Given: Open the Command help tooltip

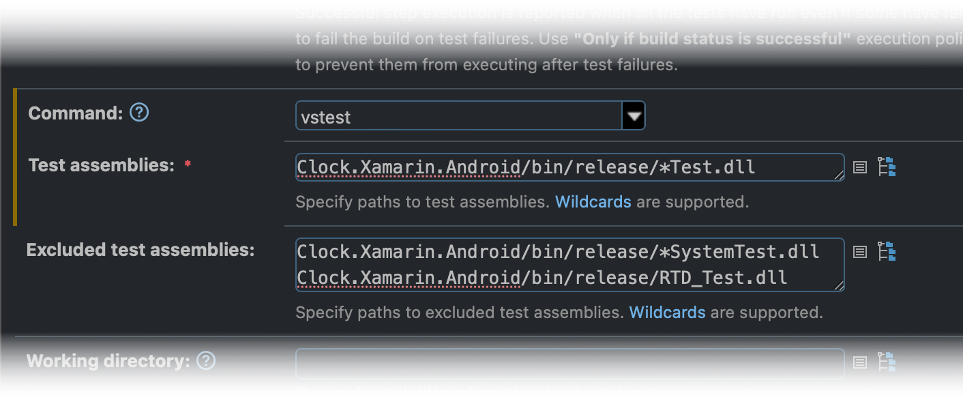Looking at the screenshot, I should pos(138,111).
